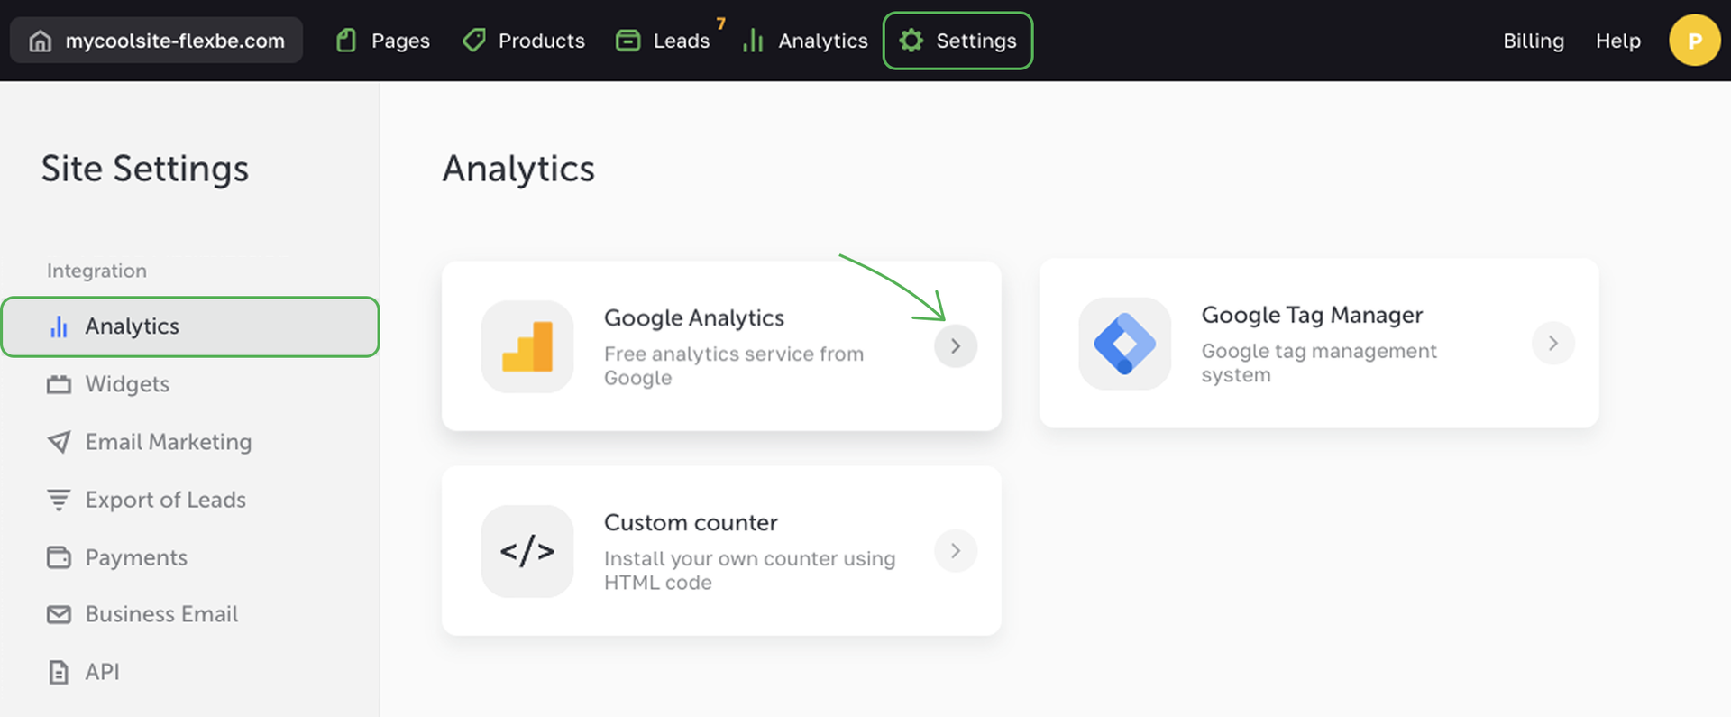Click the Email Marketing paper plane icon

[x=59, y=442]
